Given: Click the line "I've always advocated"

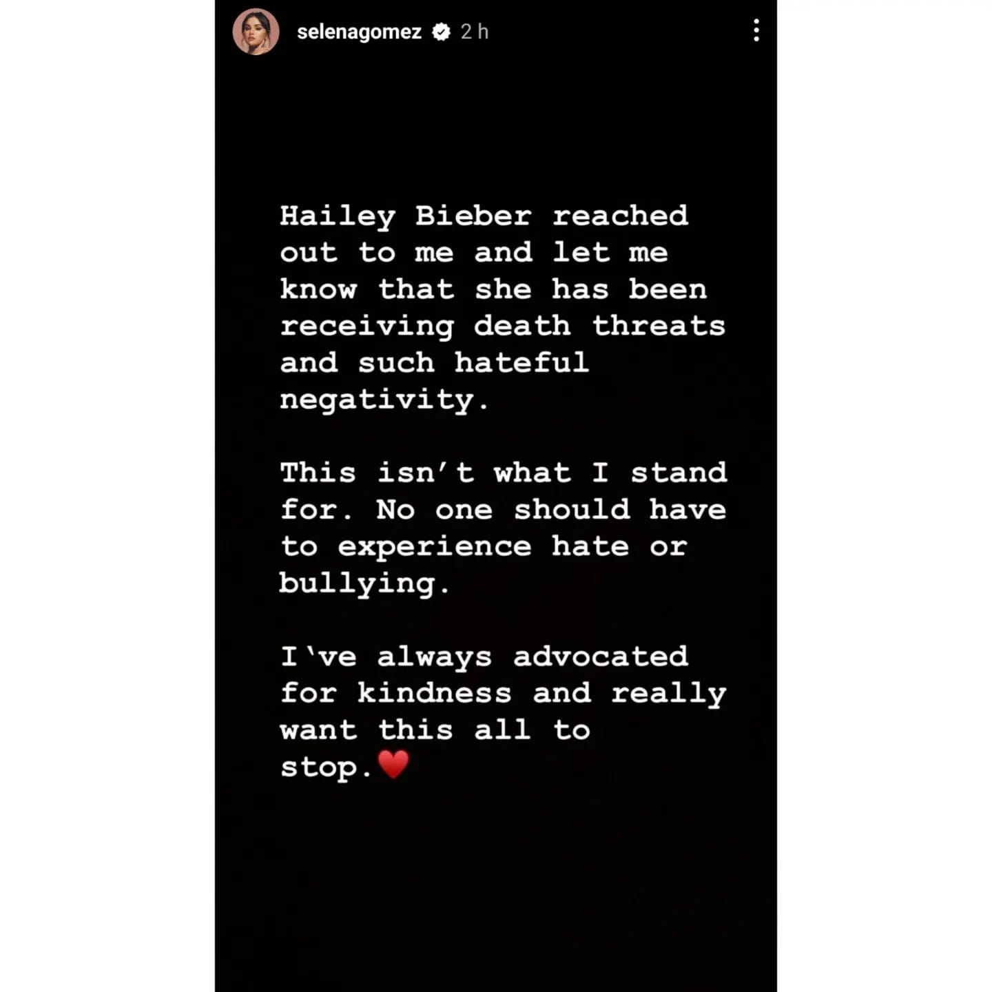Looking at the screenshot, I should [484, 657].
